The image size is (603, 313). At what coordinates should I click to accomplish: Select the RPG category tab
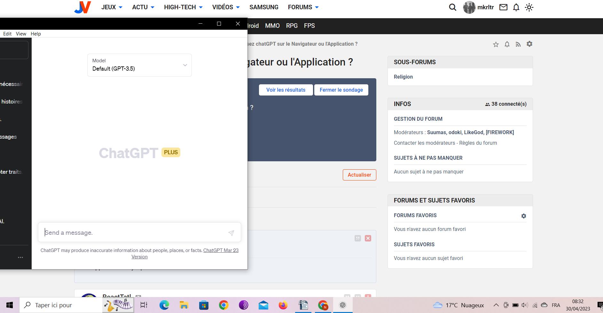292,26
